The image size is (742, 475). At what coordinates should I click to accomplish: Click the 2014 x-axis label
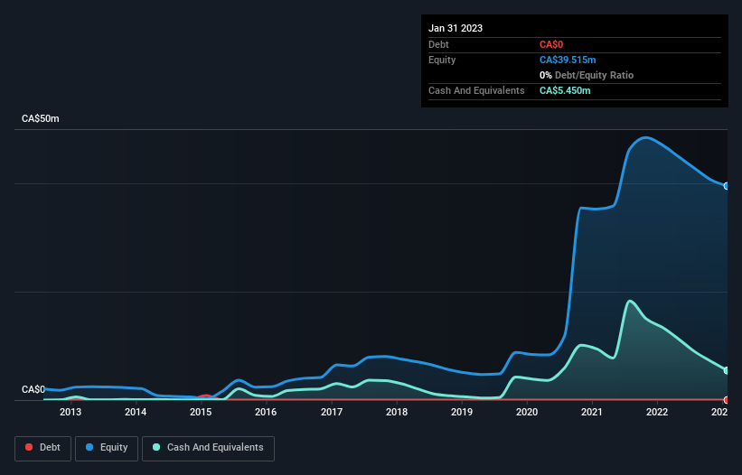[136, 412]
